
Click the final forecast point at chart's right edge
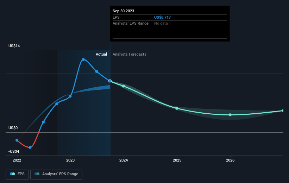283,111
